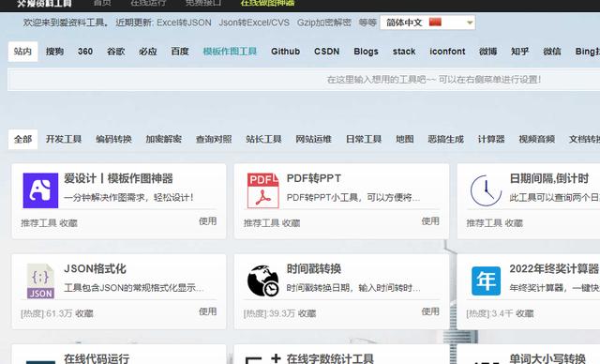The width and height of the screenshot is (600, 364).
Task: Select the 编码转换 category tab
Action: pyautogui.click(x=113, y=139)
